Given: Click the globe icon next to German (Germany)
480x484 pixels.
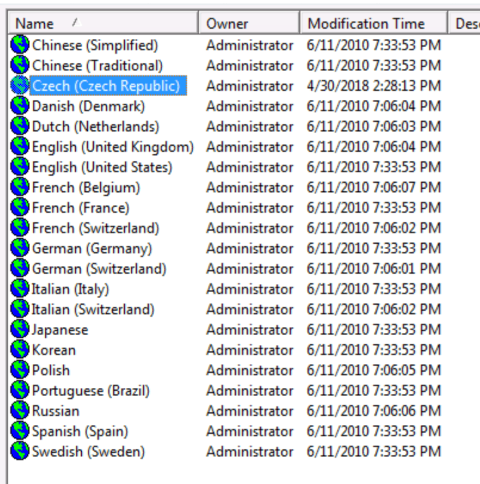Looking at the screenshot, I should (x=20, y=248).
